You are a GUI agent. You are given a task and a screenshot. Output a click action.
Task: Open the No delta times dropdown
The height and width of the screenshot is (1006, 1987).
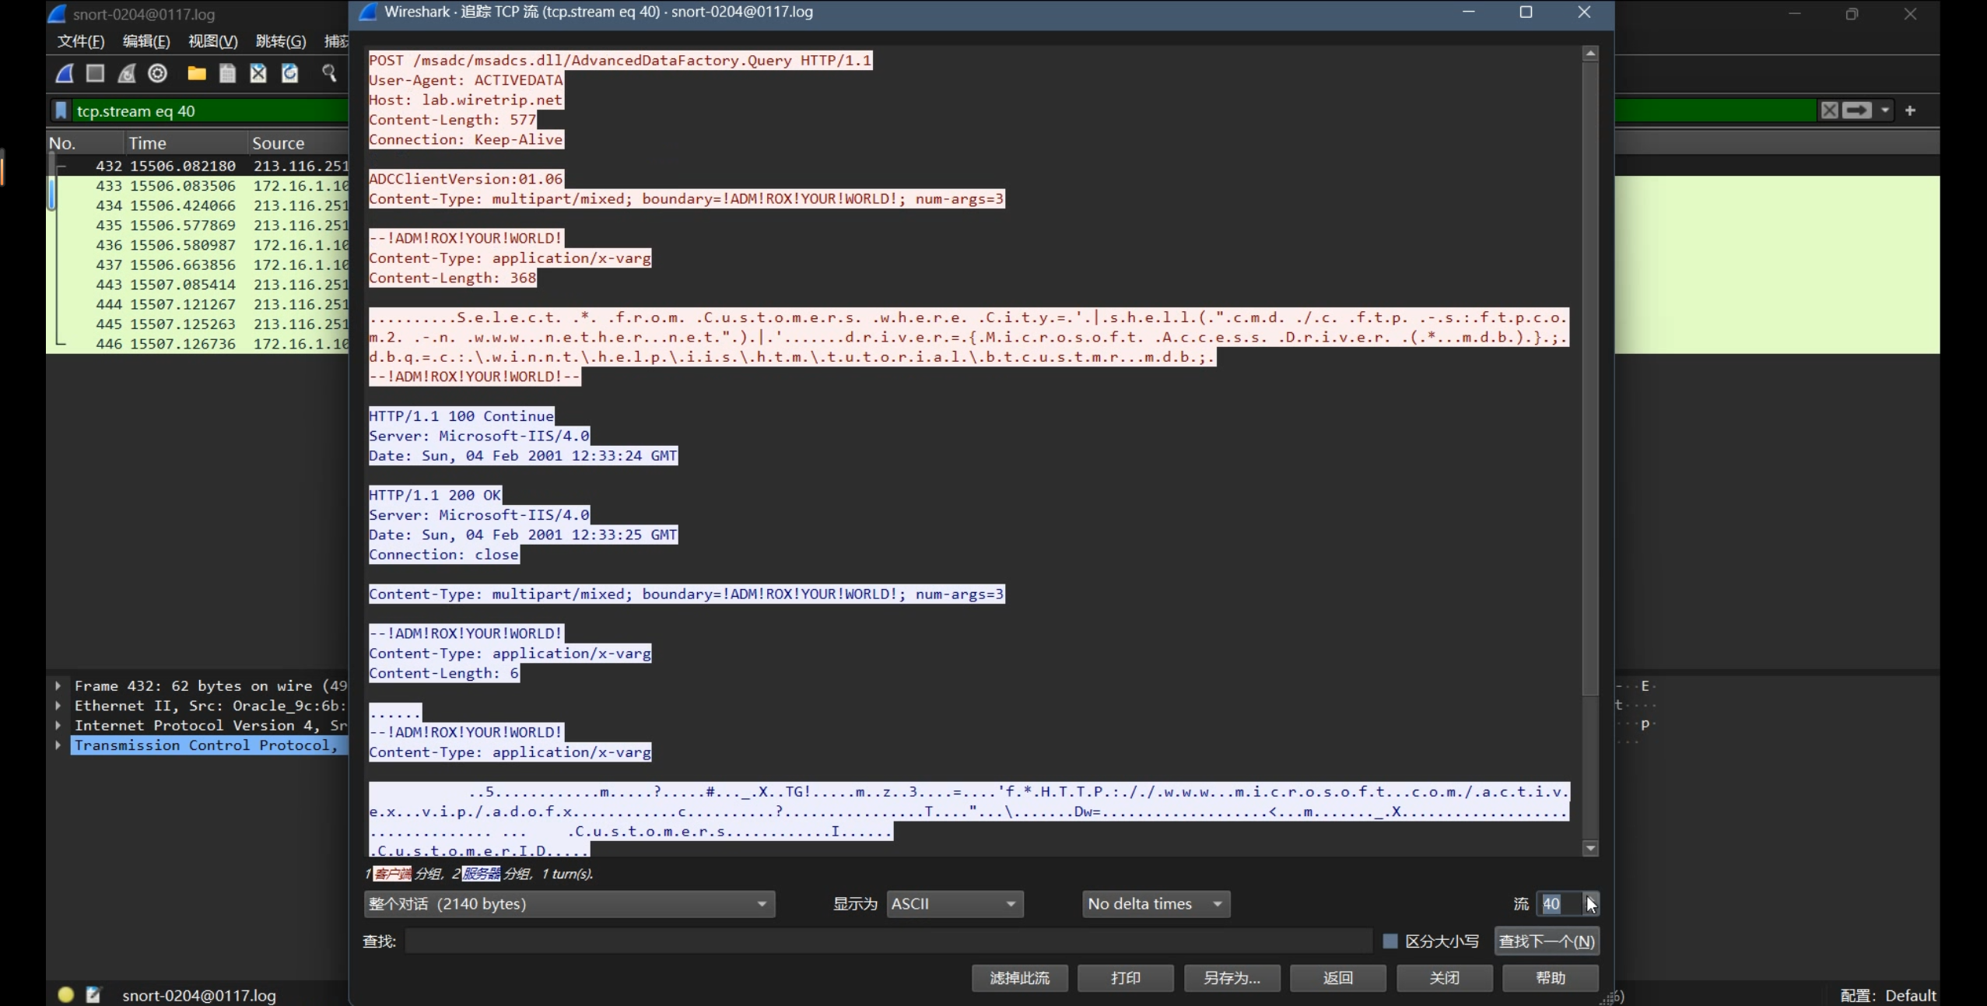pyautogui.click(x=1155, y=904)
